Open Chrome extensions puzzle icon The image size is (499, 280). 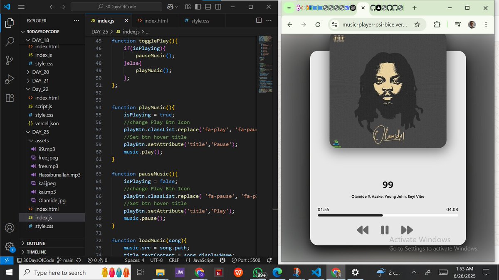click(437, 25)
